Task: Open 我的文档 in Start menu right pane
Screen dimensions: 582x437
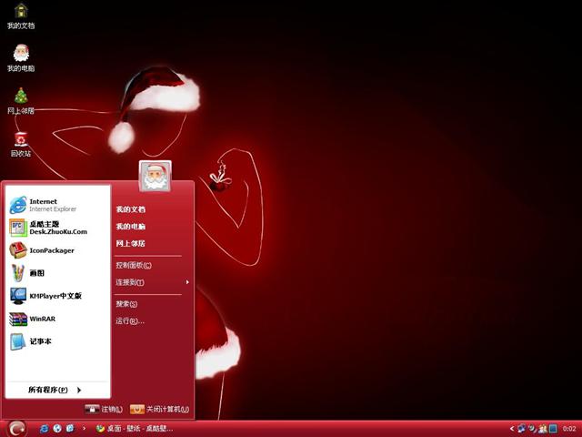Action: (x=131, y=209)
